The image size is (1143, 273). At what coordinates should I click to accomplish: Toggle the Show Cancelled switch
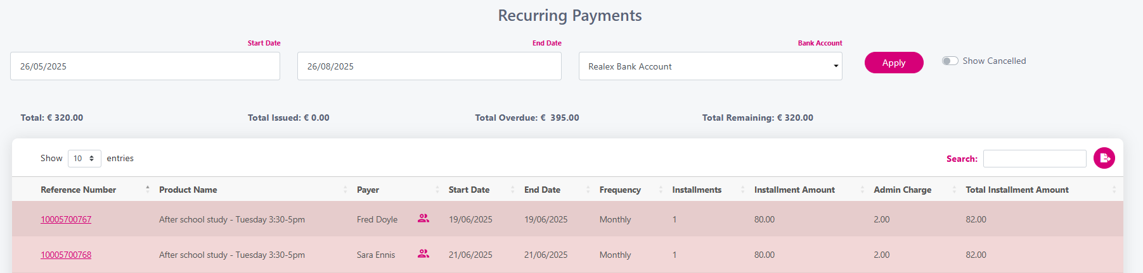pyautogui.click(x=950, y=61)
